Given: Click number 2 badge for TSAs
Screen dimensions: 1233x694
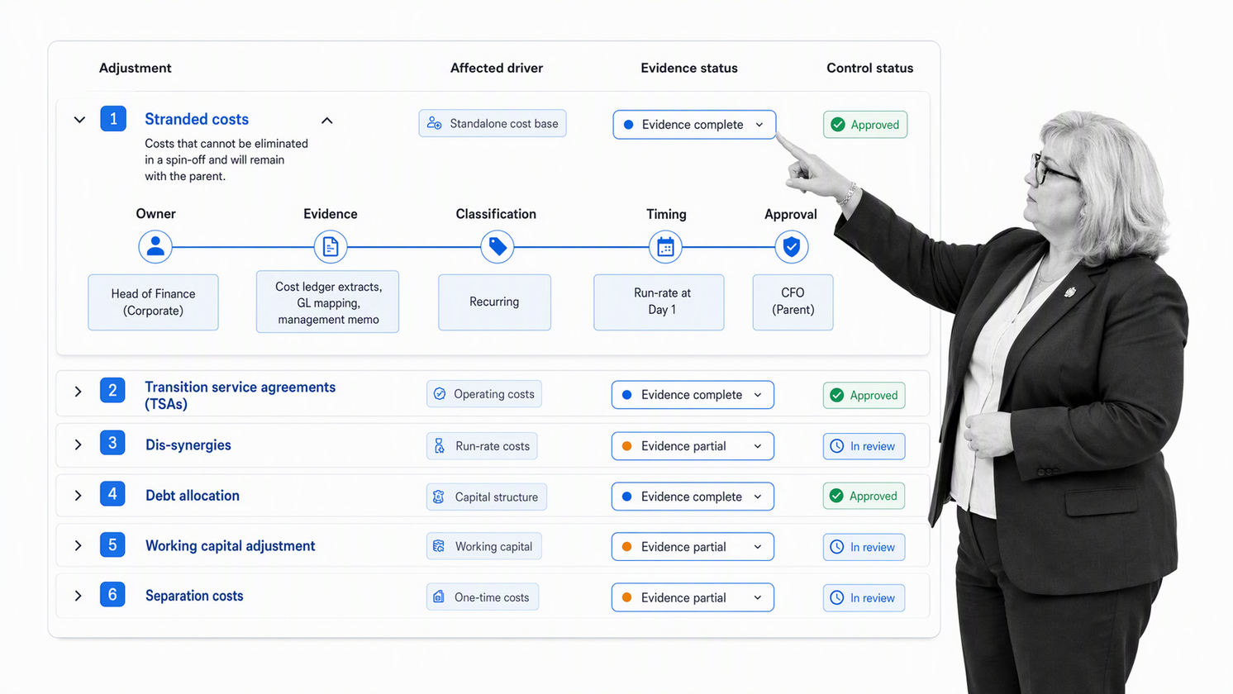Looking at the screenshot, I should click(x=112, y=390).
